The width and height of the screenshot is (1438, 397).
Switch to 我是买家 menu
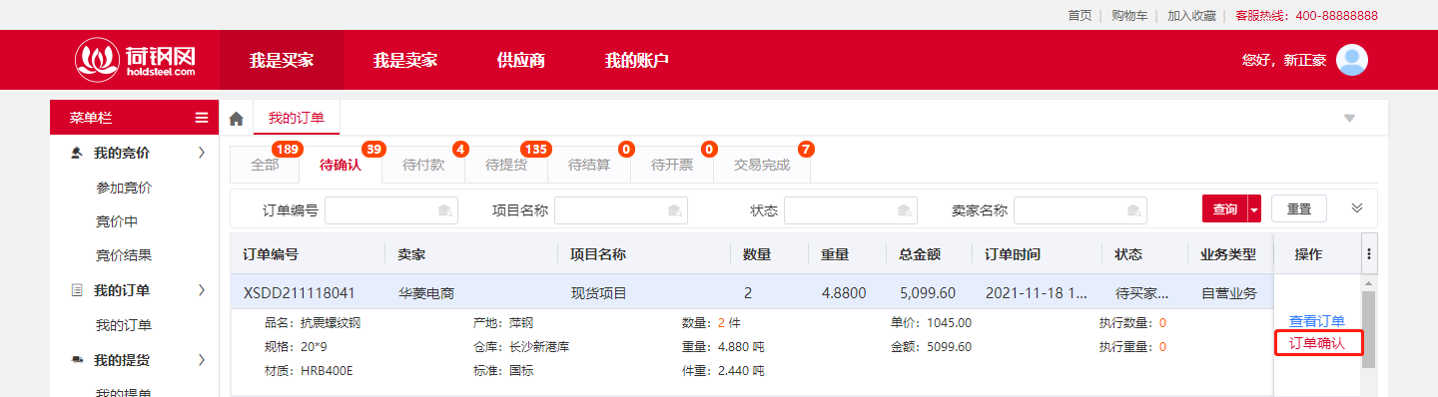pyautogui.click(x=282, y=60)
